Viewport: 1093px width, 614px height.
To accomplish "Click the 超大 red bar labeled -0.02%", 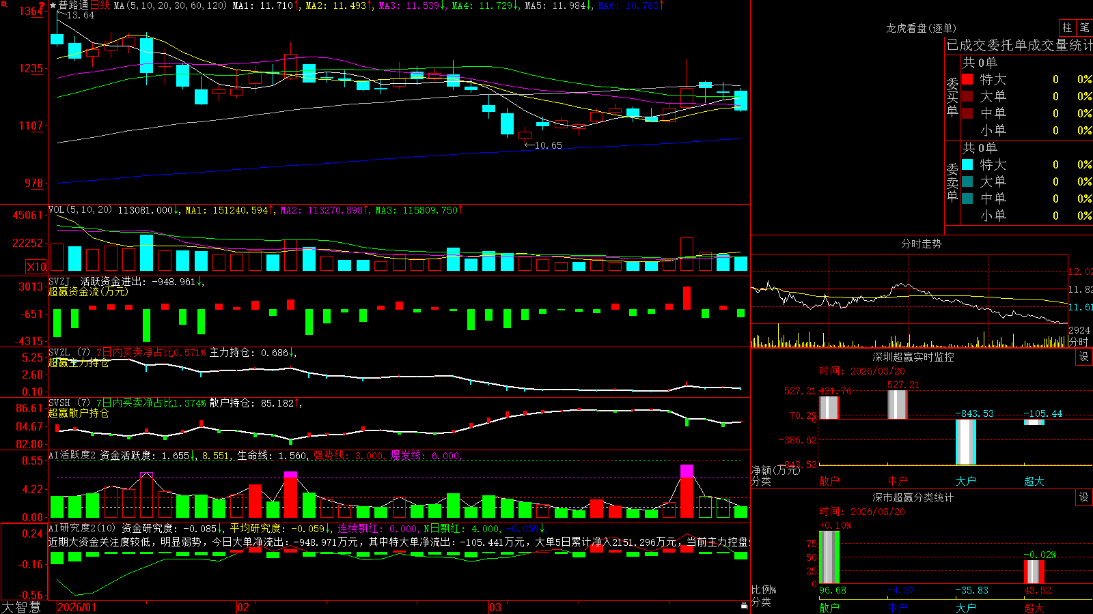I will click(x=1034, y=572).
